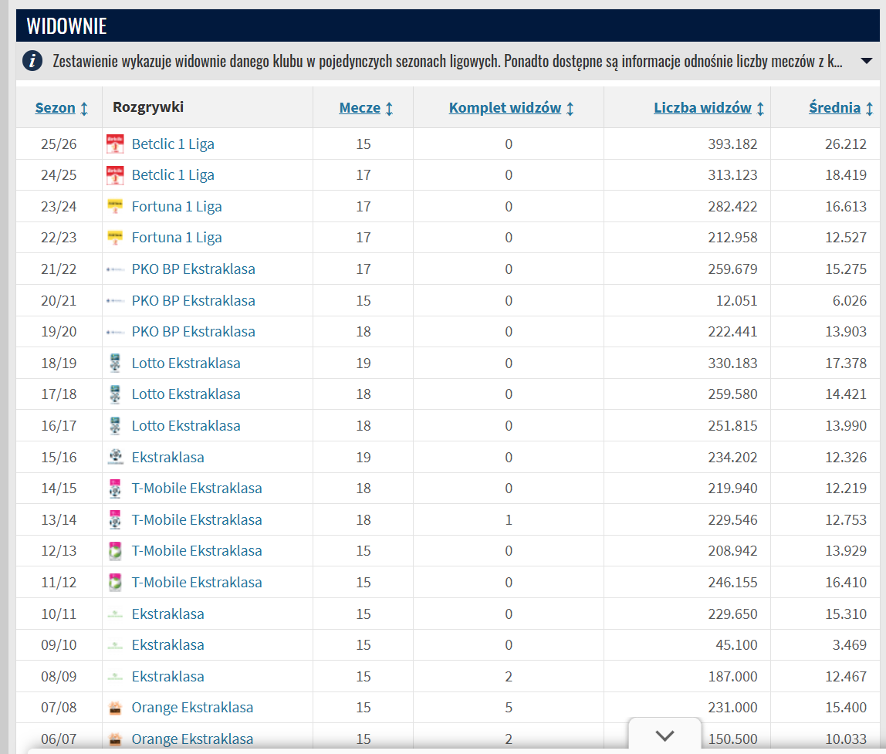Screen dimensions: 886x754
Task: Open T-Mobile Ekstraklasa link for 12/13
Action: [x=197, y=550]
